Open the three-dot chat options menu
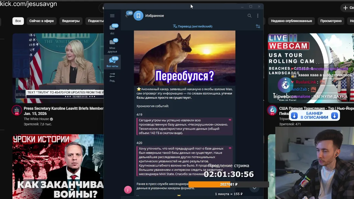 pyautogui.click(x=258, y=16)
